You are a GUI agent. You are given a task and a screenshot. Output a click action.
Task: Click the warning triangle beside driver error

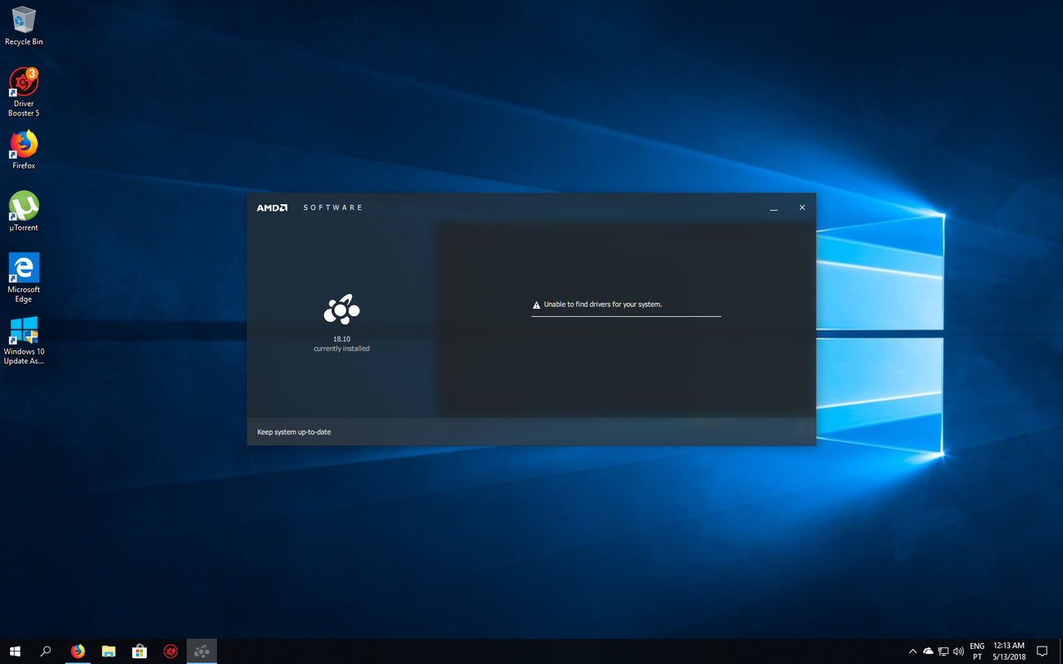coord(536,305)
